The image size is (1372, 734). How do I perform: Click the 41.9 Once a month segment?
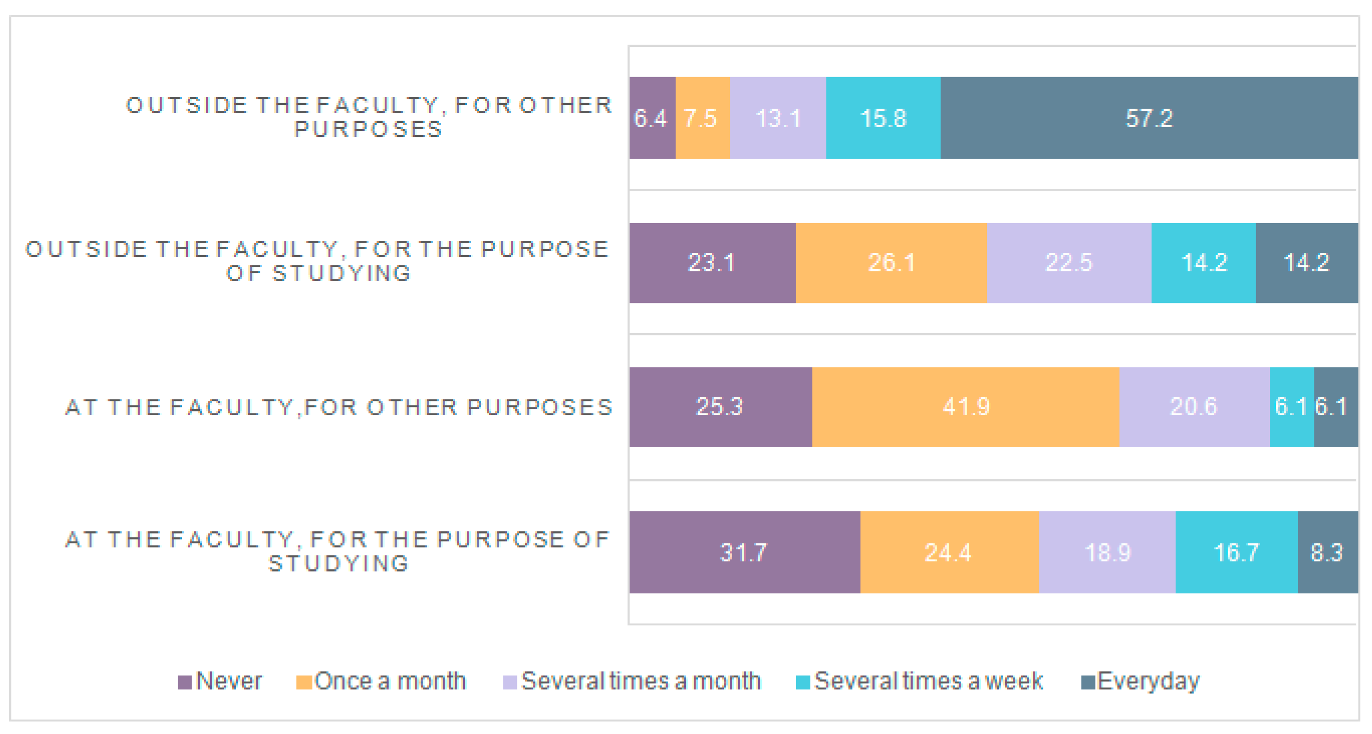click(x=966, y=407)
